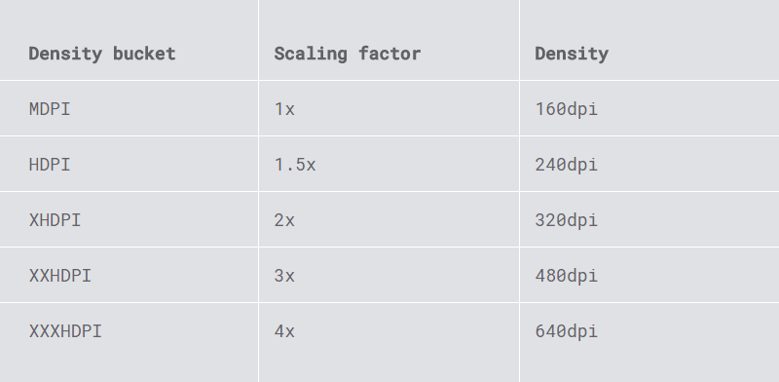Select the HDPI cell
The width and height of the screenshot is (779, 382).
tap(50, 165)
